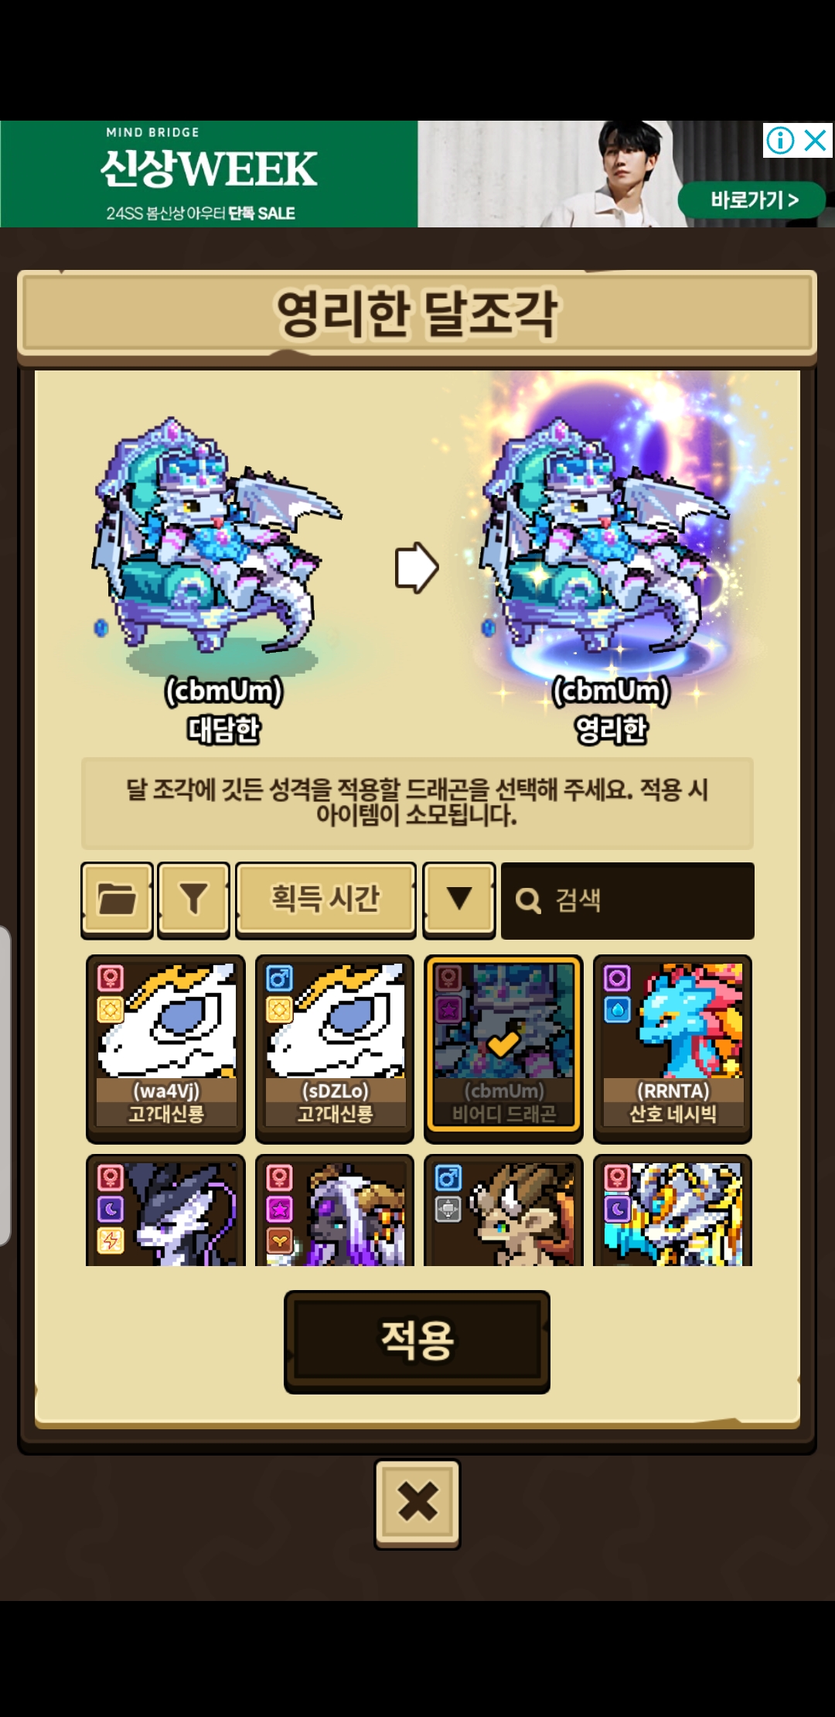Select the sDZLo 고대신룡 dragon thumbnail
The width and height of the screenshot is (835, 1717).
tap(335, 1049)
